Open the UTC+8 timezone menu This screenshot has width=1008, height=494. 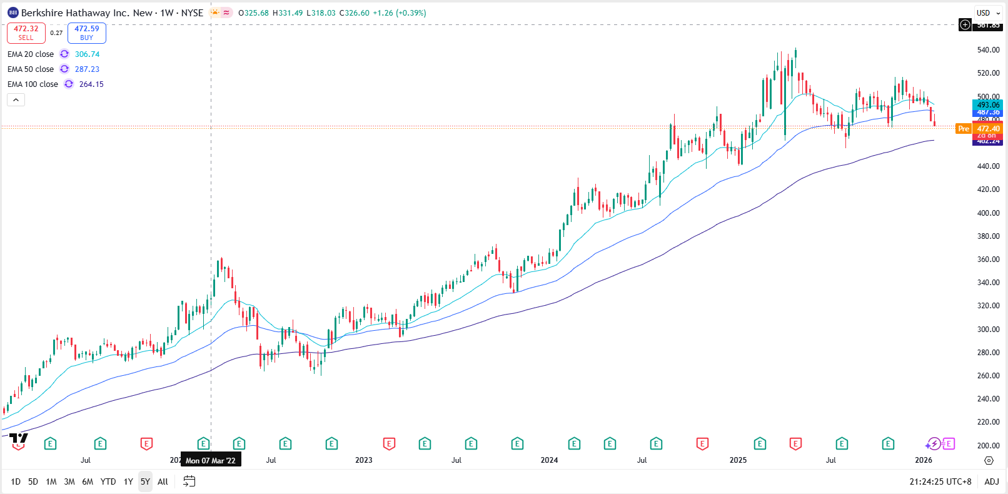(x=940, y=481)
